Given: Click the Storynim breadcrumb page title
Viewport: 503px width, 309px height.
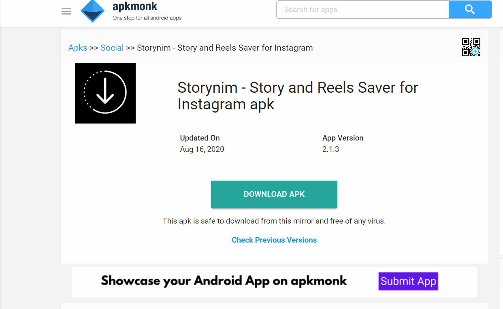Looking at the screenshot, I should tap(225, 48).
